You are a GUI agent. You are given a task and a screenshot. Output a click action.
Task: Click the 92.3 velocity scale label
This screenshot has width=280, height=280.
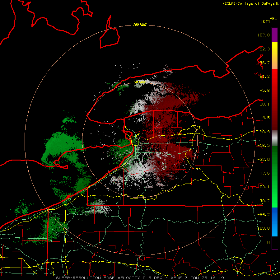tap(265, 49)
